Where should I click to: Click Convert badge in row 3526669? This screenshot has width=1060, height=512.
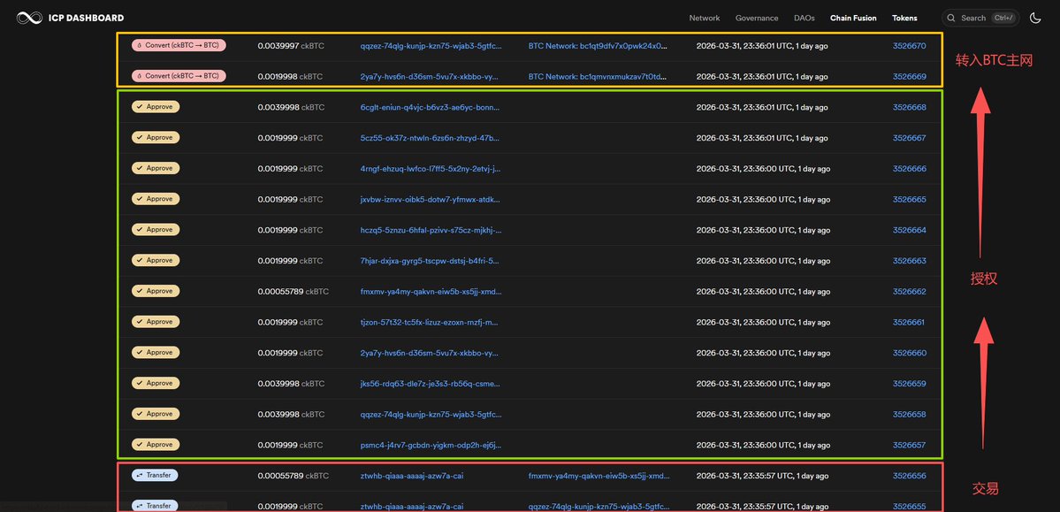(x=179, y=76)
